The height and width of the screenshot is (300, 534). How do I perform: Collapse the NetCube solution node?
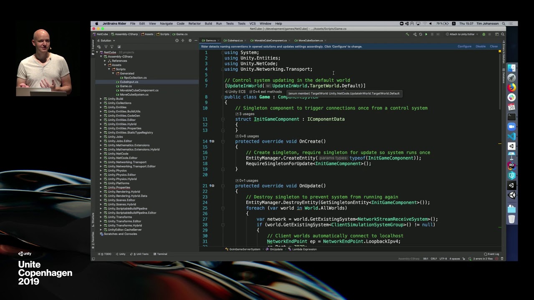pos(97,52)
